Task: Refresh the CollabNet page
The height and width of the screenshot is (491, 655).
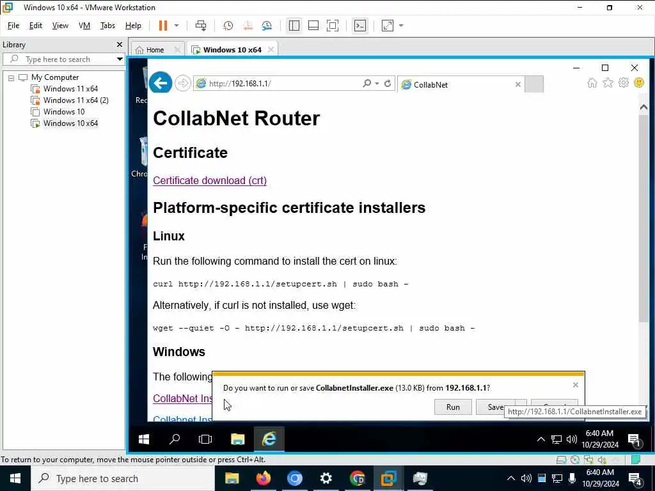Action: coord(388,84)
